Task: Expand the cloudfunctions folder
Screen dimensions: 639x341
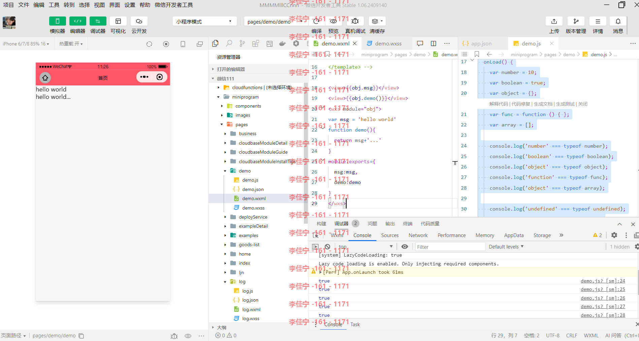Action: tap(219, 87)
